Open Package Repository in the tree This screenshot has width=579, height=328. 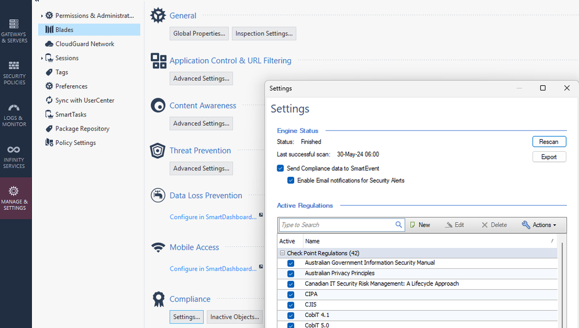tap(82, 129)
